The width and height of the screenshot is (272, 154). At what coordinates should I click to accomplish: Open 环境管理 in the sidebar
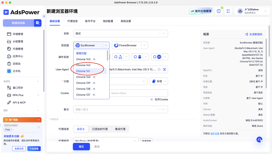point(15,34)
